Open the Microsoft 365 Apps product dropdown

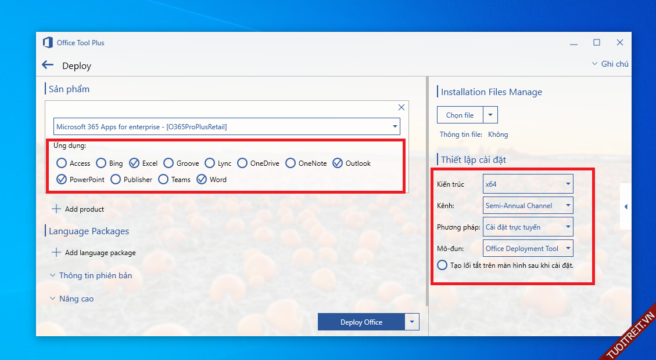click(x=227, y=126)
